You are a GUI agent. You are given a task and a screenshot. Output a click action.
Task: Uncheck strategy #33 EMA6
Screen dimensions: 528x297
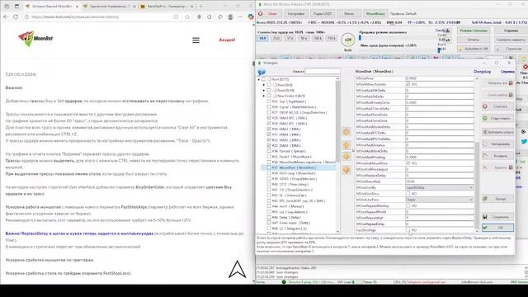(x=269, y=145)
